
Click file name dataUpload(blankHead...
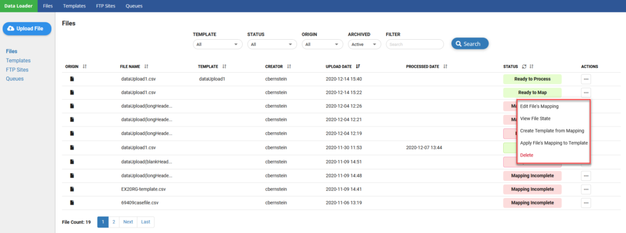click(x=147, y=162)
